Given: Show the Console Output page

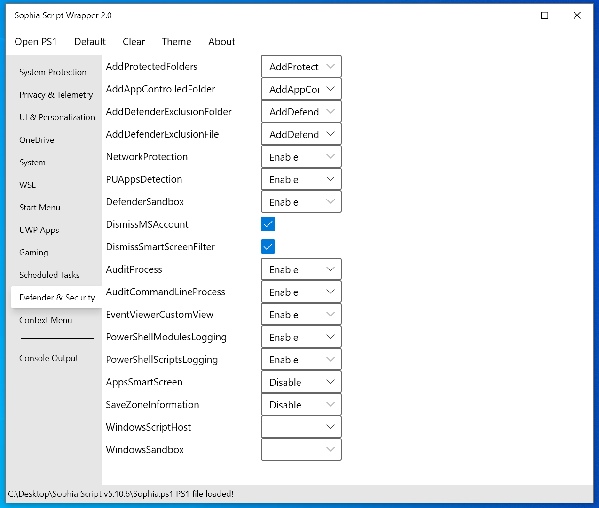Looking at the screenshot, I should [x=56, y=358].
